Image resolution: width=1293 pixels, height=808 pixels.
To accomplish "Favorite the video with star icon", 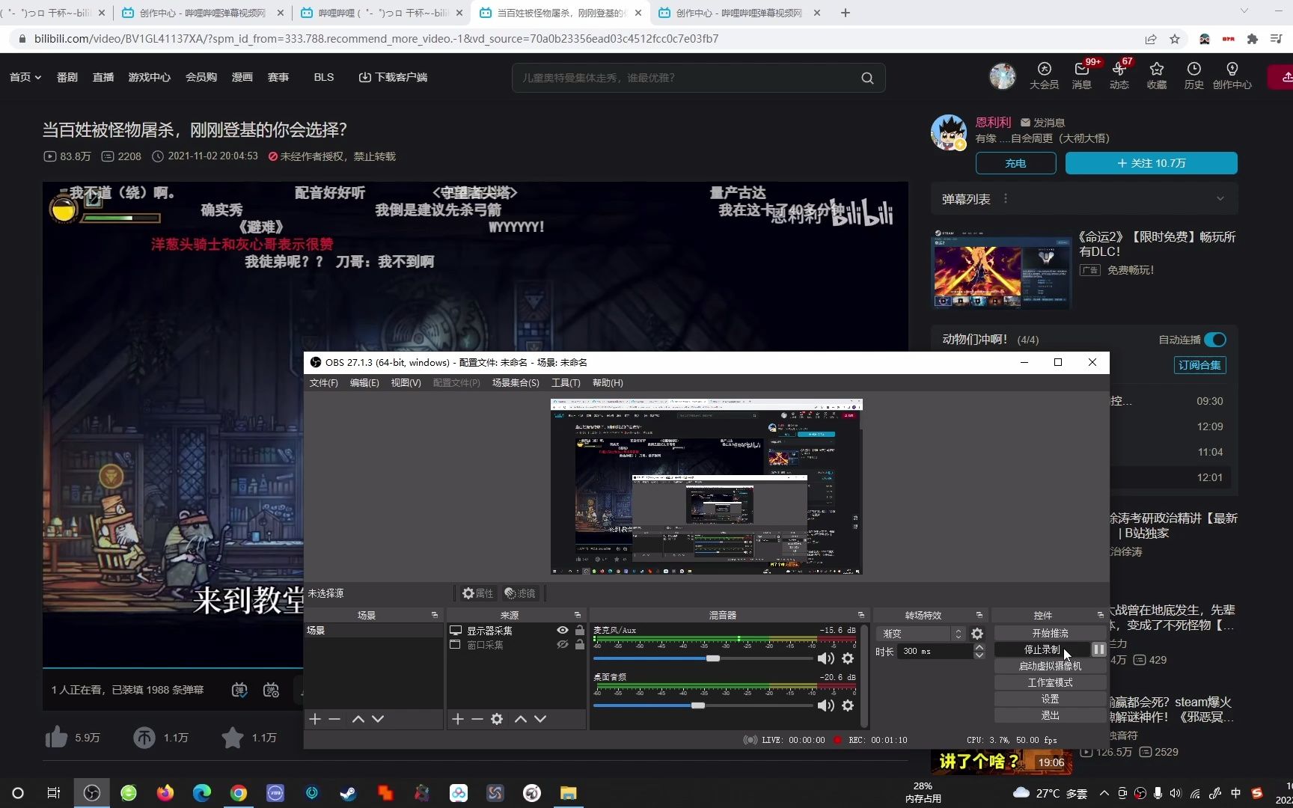I will [x=233, y=738].
